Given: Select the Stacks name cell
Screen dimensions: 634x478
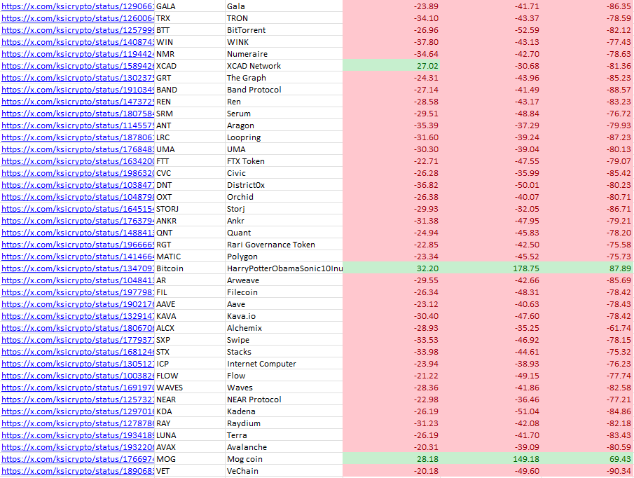Looking at the screenshot, I should [x=284, y=352].
